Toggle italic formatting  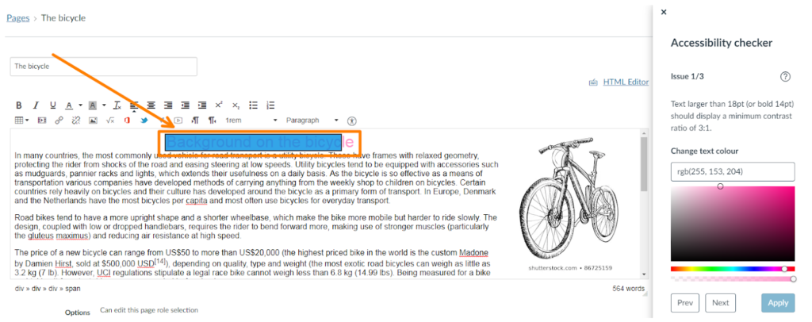click(x=36, y=105)
